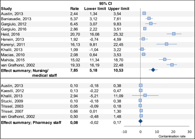Select the Rate column header
The height and width of the screenshot is (139, 195).
(x=74, y=8)
